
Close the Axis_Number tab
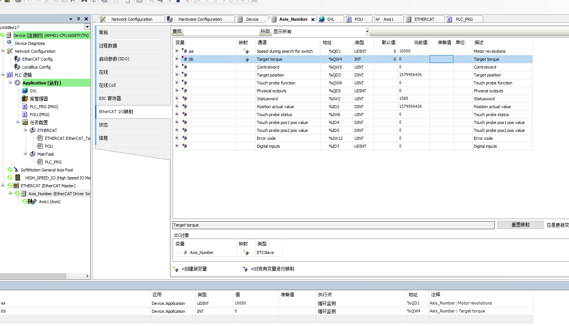(313, 20)
